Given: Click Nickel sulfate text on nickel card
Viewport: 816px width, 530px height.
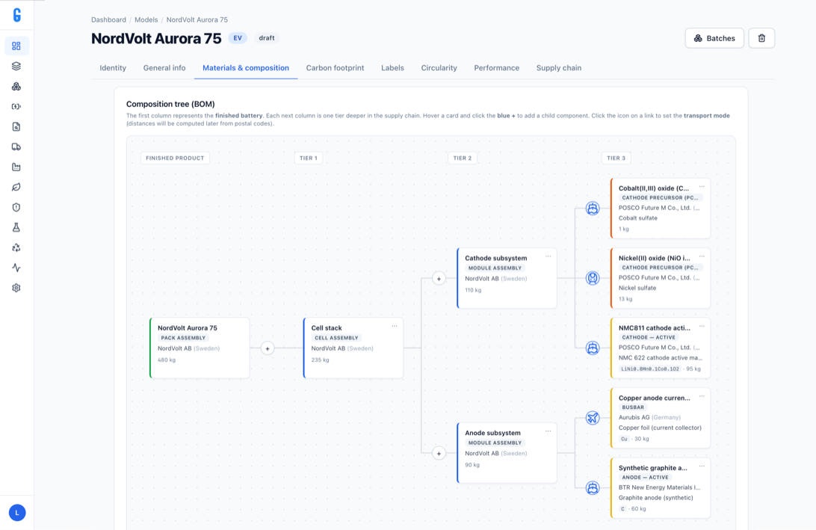Looking at the screenshot, I should 637,288.
